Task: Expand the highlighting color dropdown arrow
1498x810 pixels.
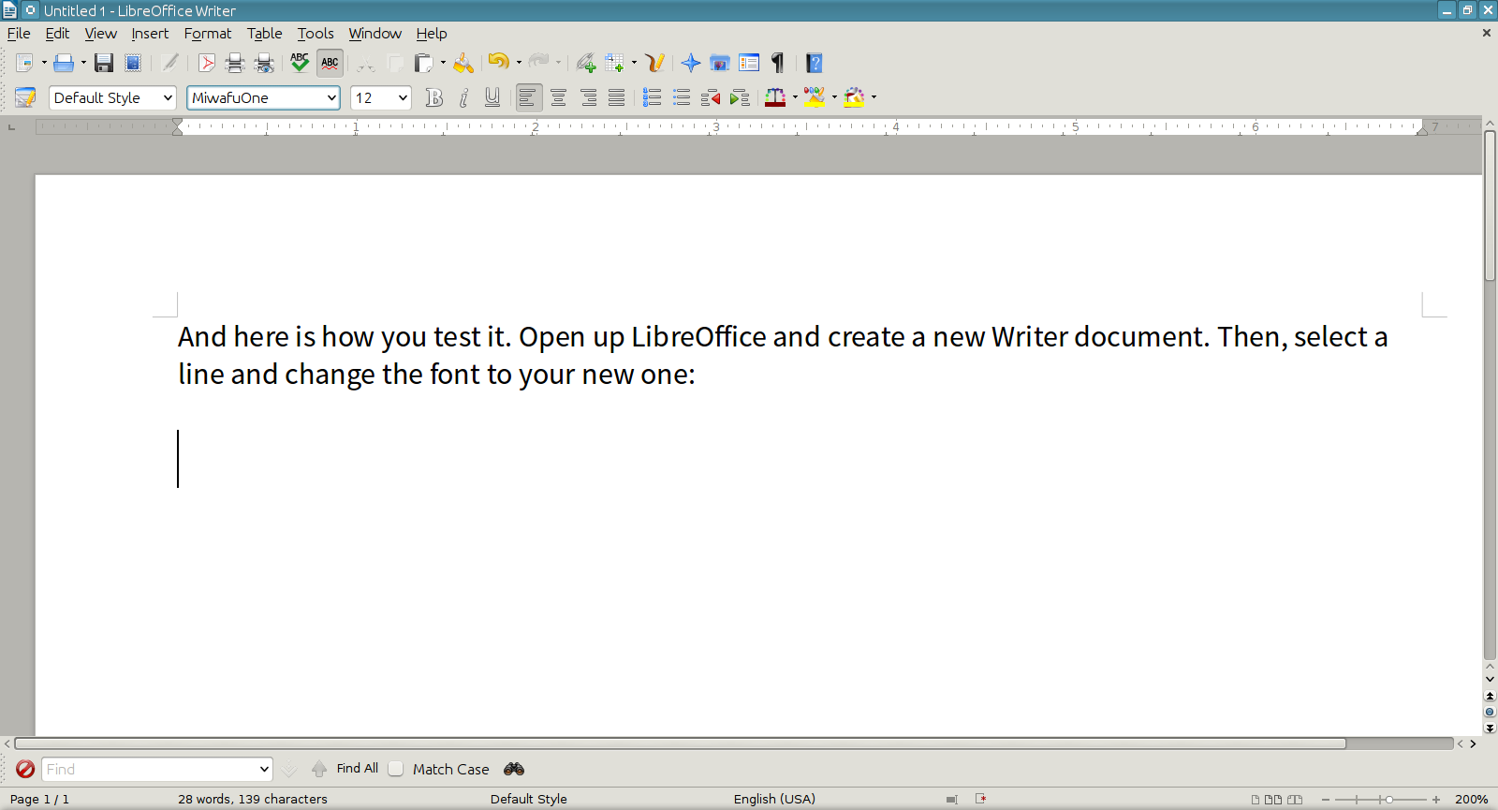Action: [834, 97]
